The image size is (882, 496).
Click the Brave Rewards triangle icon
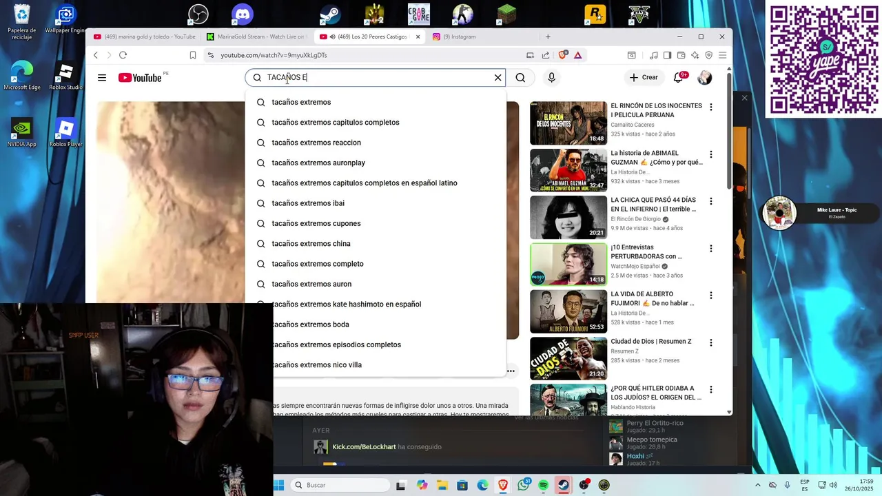pyautogui.click(x=578, y=55)
